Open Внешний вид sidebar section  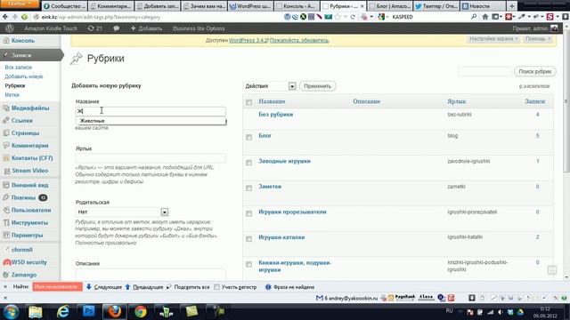(29, 185)
